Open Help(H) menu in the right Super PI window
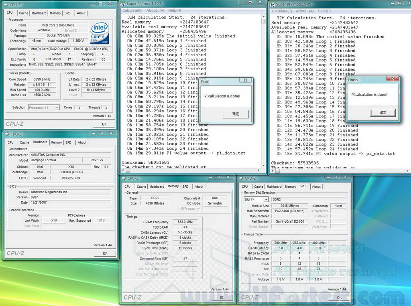The image size is (411, 306). (324, 11)
